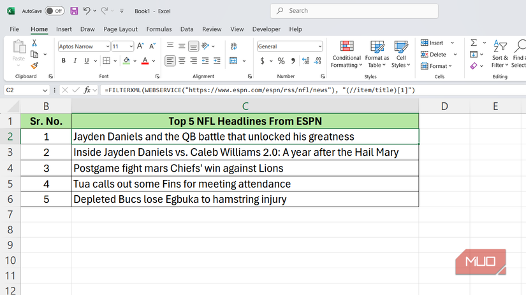
Task: Click the formula bar with FILTERXML formula
Action: coord(313,90)
